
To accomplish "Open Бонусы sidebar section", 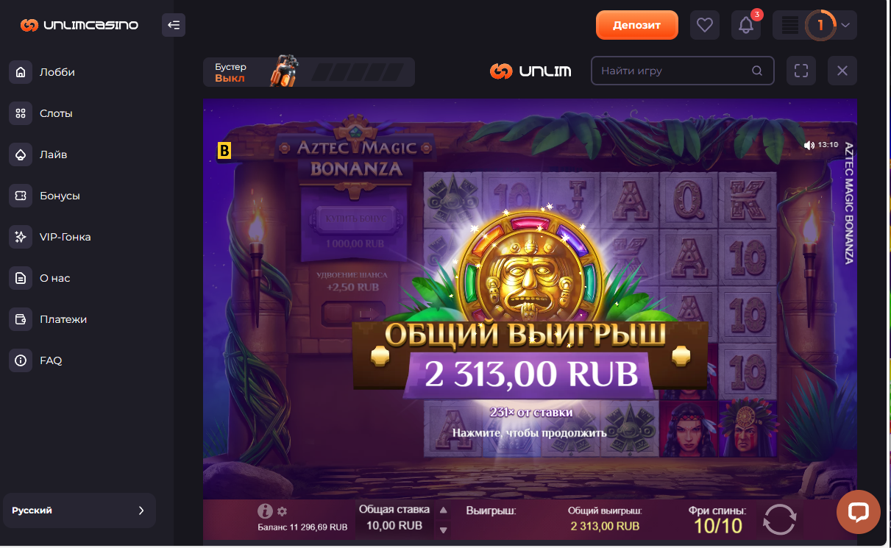I will coord(60,196).
